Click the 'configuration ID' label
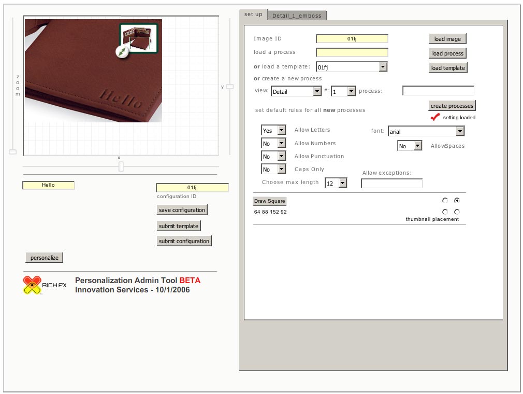Image resolution: width=523 pixels, height=394 pixels. click(x=177, y=196)
